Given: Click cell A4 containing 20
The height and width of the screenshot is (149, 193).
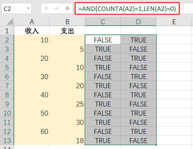Looking at the screenshot, I should 32,58.
